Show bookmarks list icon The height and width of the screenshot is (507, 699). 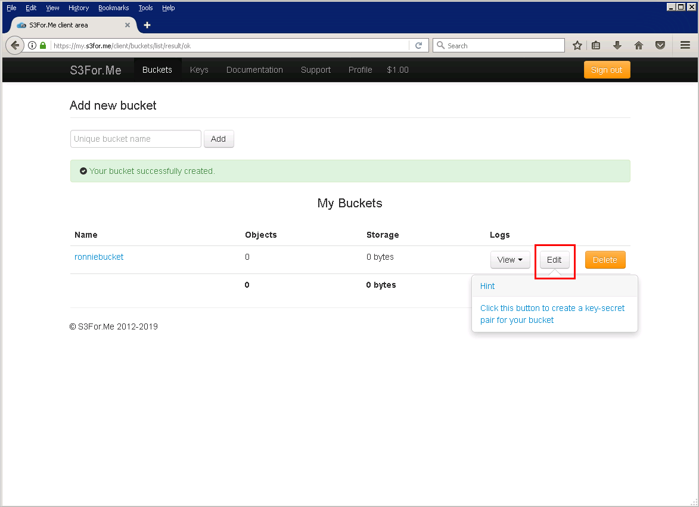596,45
